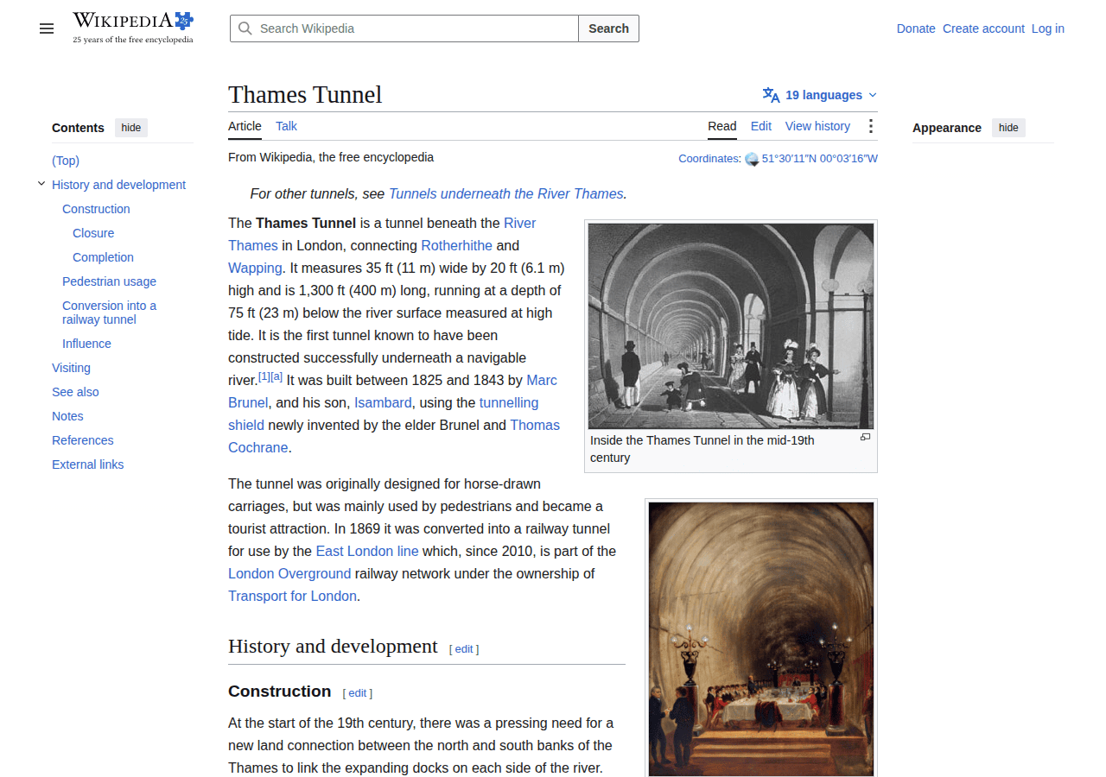Go to Conversion into a railway tunnel

(109, 313)
